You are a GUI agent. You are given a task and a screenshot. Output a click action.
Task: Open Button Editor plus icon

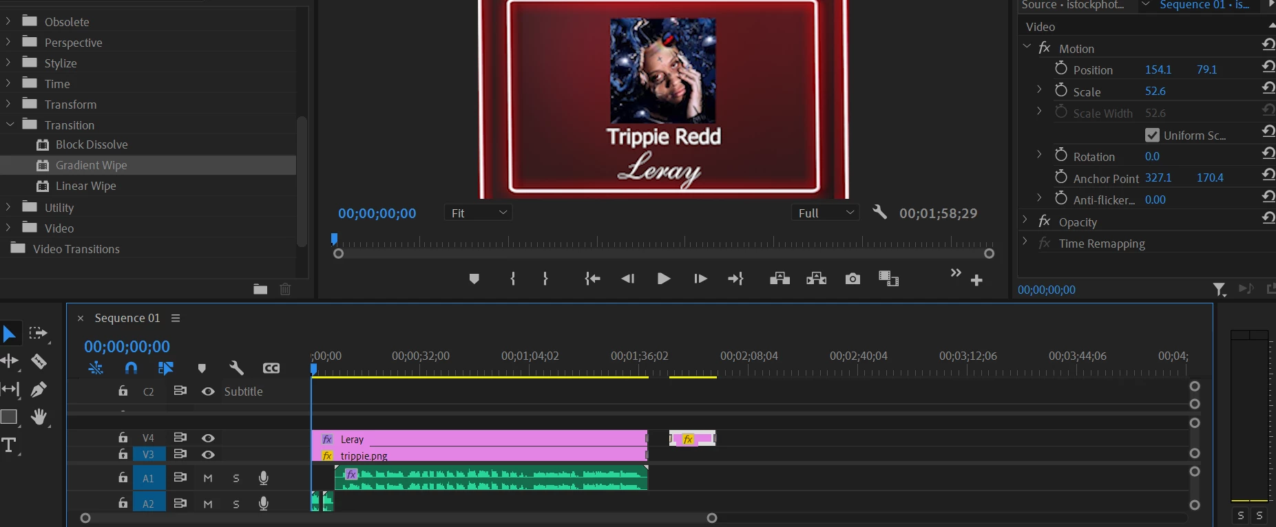coord(976,280)
